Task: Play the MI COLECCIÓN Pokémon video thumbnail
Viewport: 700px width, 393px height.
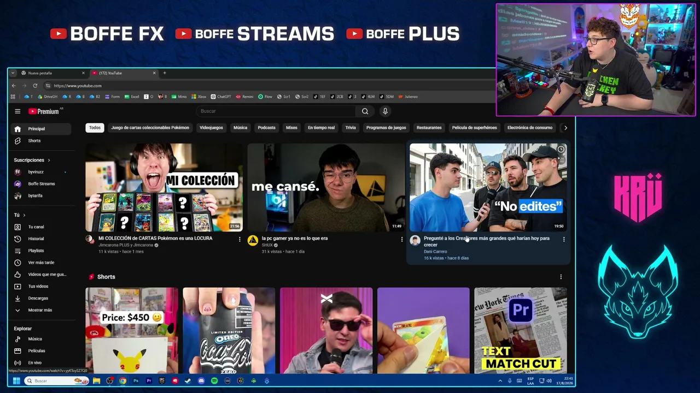Action: coord(164,188)
